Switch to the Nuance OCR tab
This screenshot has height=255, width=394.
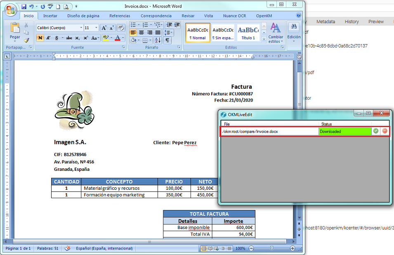click(x=234, y=16)
